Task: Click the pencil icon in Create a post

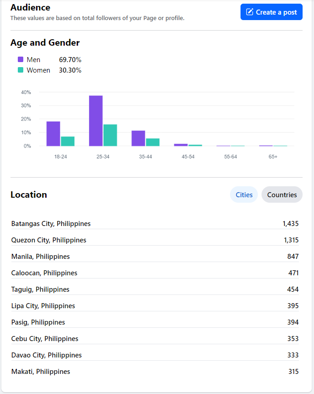Action: pyautogui.click(x=250, y=12)
